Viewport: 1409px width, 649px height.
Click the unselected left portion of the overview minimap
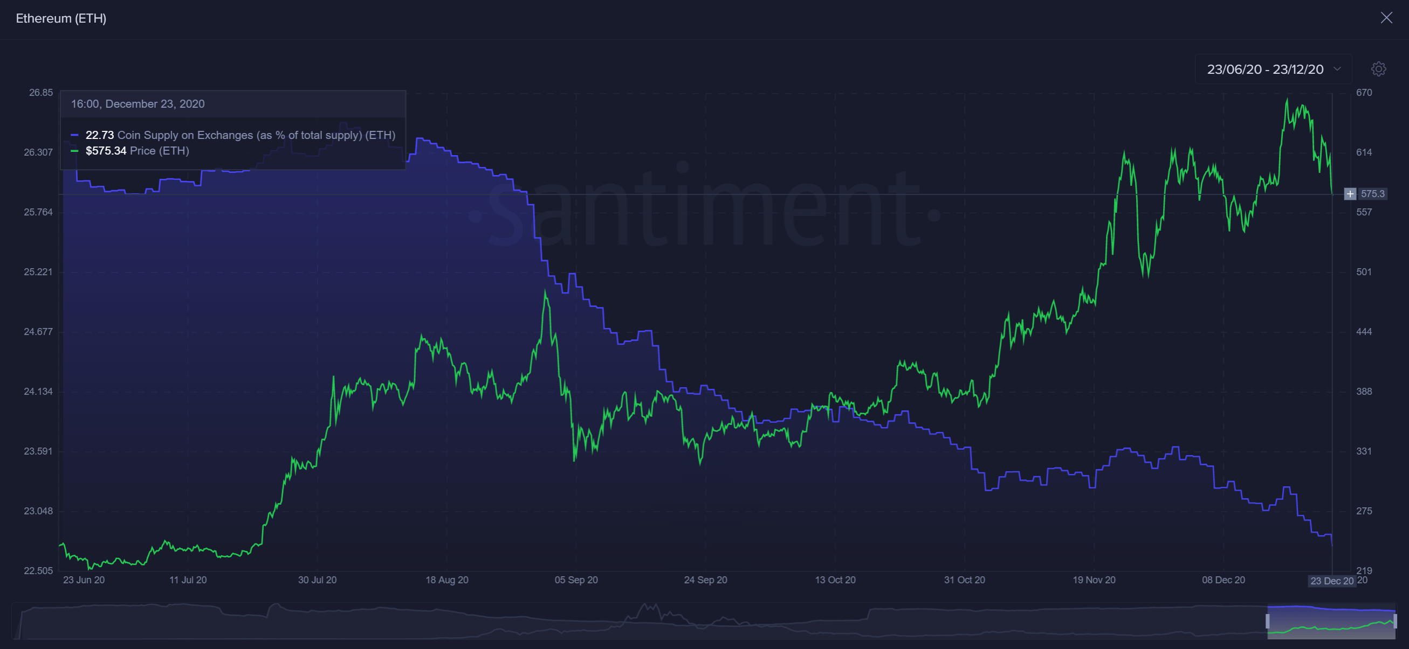[639, 622]
